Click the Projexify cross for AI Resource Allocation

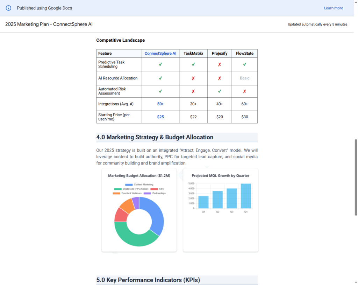click(220, 78)
